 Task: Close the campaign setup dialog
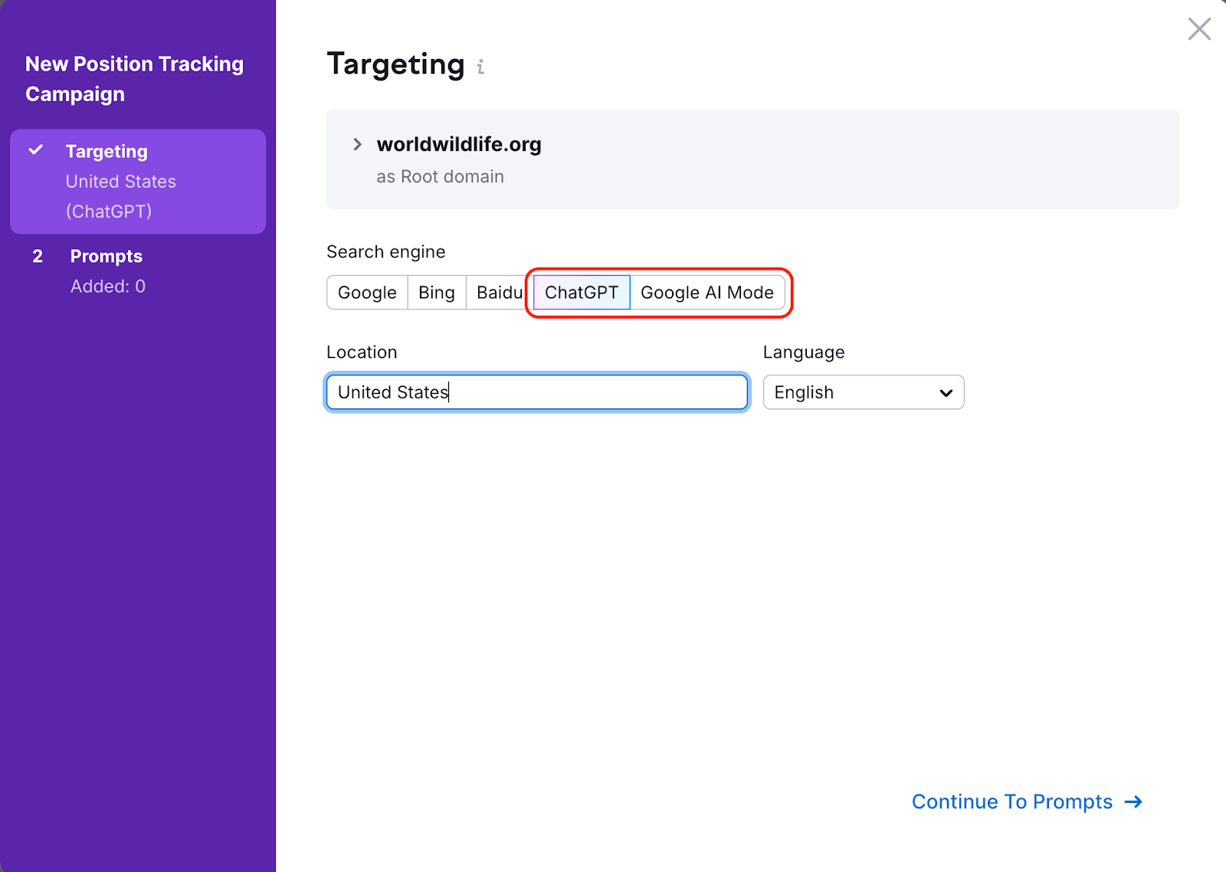(x=1199, y=29)
